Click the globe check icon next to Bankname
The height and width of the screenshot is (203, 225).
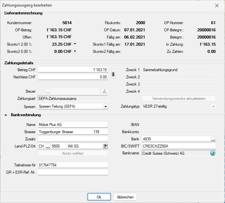pos(213,153)
